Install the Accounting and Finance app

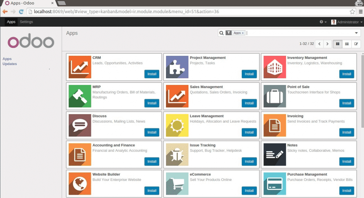pos(152,161)
